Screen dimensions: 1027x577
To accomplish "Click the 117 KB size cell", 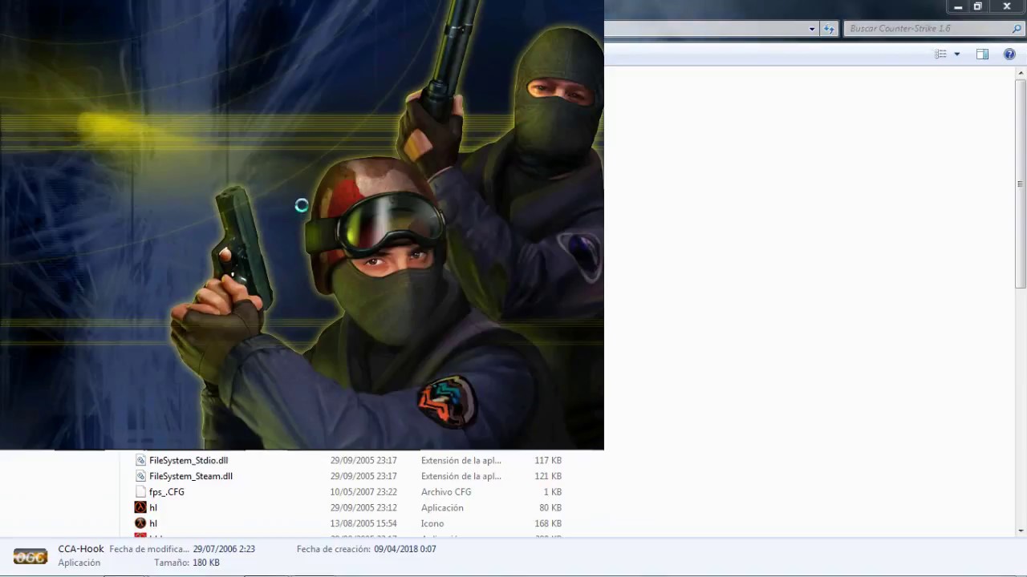I will point(548,460).
